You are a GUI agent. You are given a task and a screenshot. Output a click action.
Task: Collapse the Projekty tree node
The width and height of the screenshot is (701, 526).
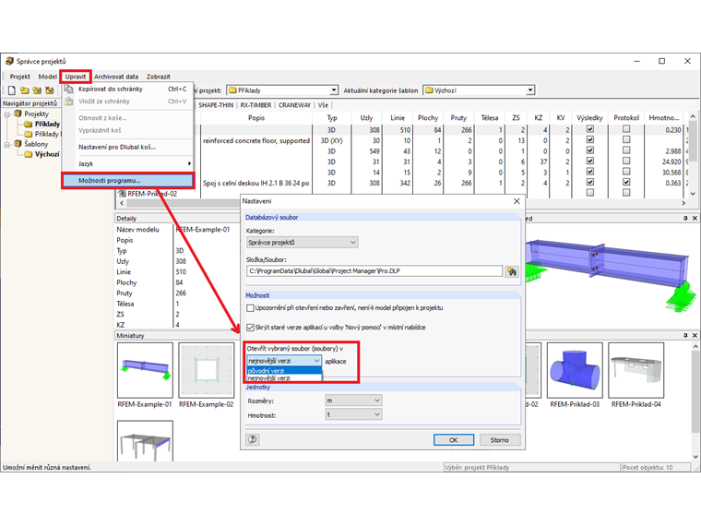pos(7,114)
